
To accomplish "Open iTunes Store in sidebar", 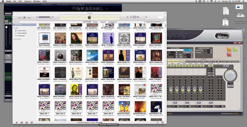I will [x=22, y=31].
